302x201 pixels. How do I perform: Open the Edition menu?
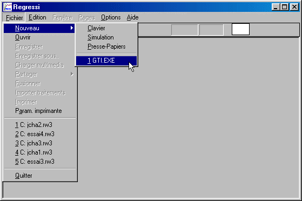(x=37, y=17)
